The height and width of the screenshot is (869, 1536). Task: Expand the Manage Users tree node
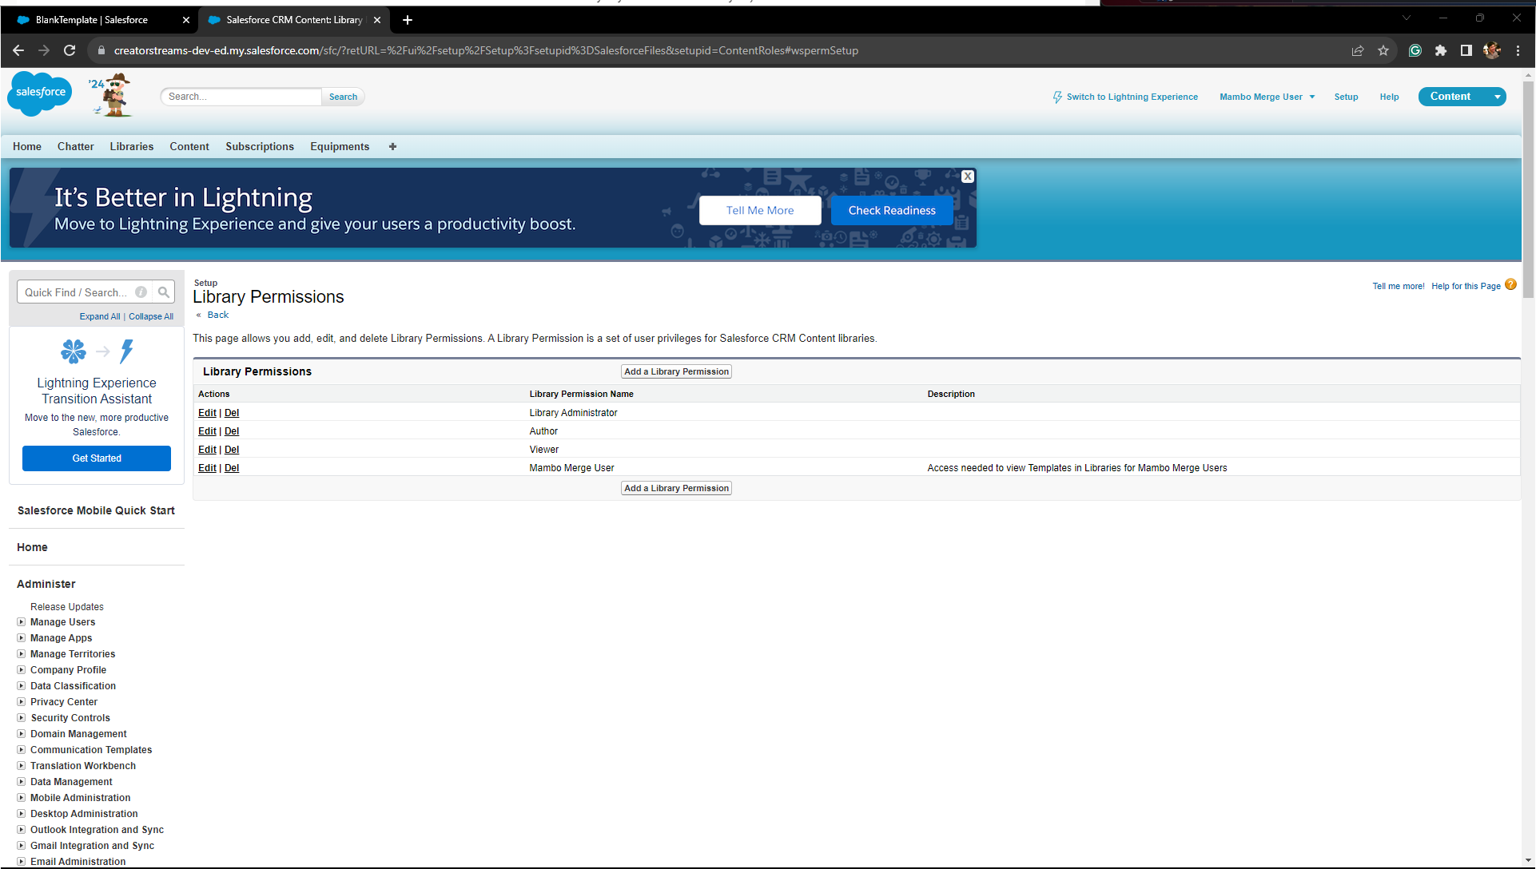22,622
